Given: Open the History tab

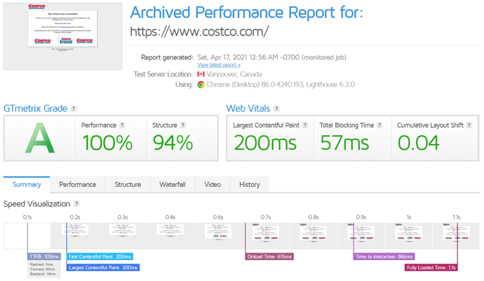Looking at the screenshot, I should pos(250,185).
